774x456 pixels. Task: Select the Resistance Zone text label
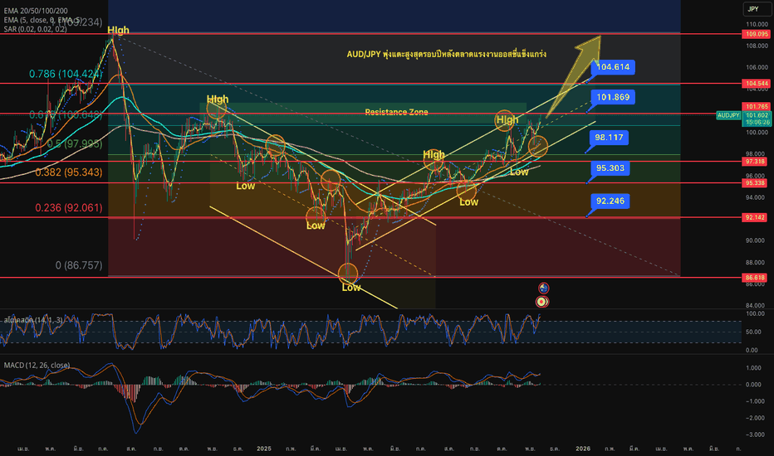tap(396, 113)
